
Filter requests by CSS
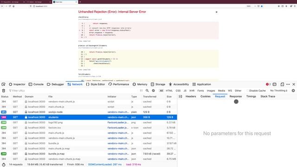pos(178,91)
